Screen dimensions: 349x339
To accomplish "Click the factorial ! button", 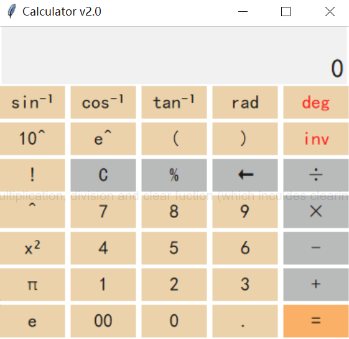I will (32, 175).
